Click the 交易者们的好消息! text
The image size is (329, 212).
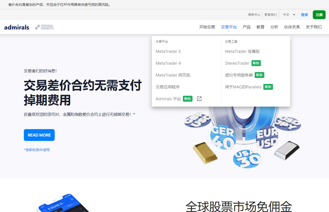[40, 71]
